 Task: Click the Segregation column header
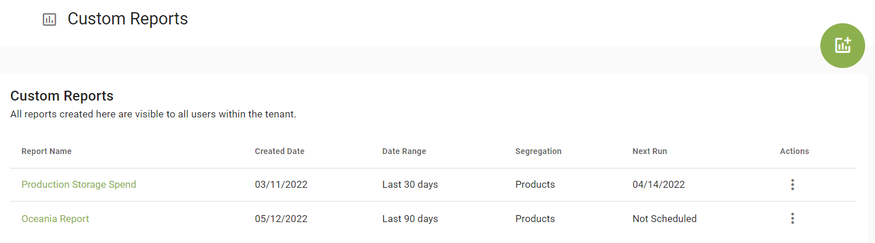coord(538,151)
